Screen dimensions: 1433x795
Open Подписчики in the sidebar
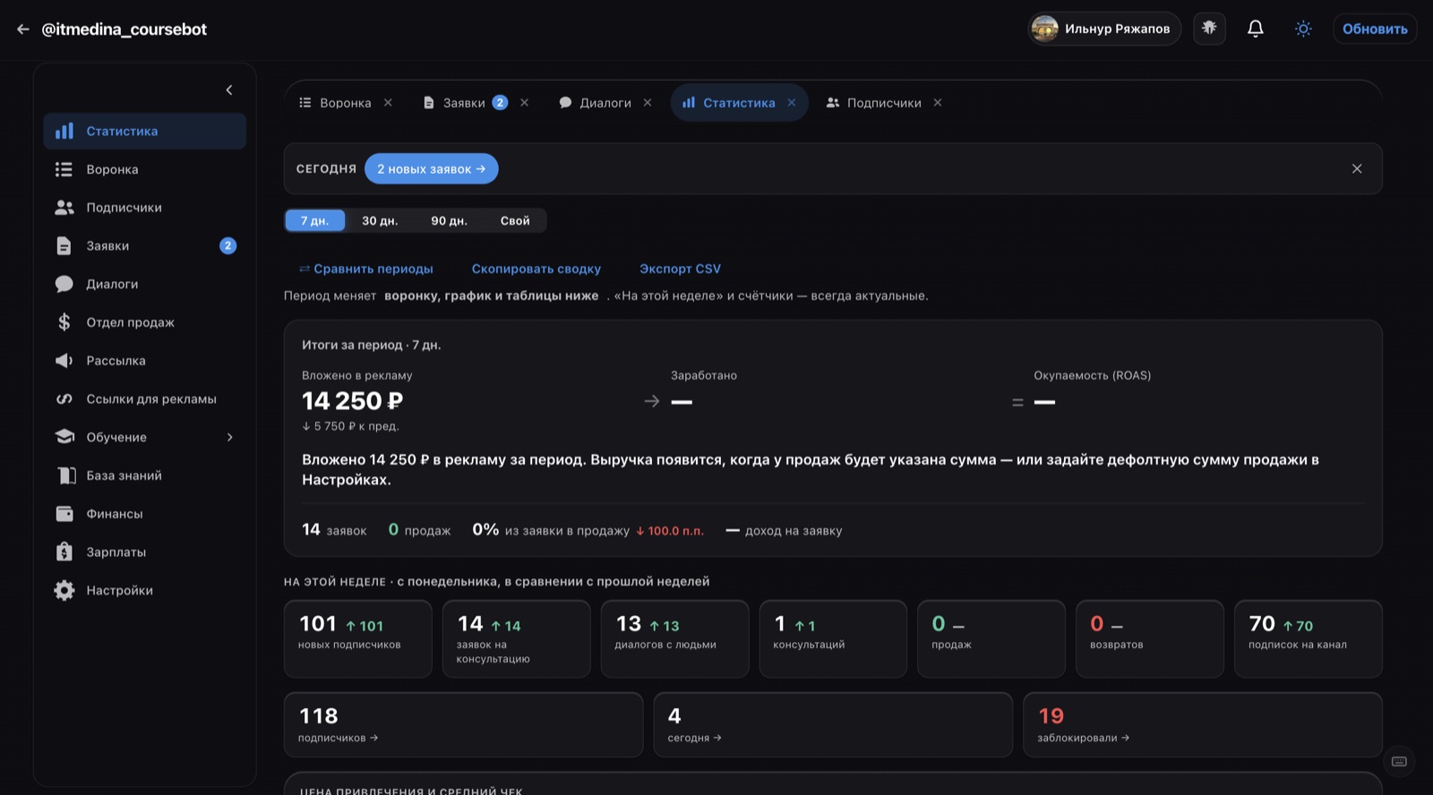point(144,208)
